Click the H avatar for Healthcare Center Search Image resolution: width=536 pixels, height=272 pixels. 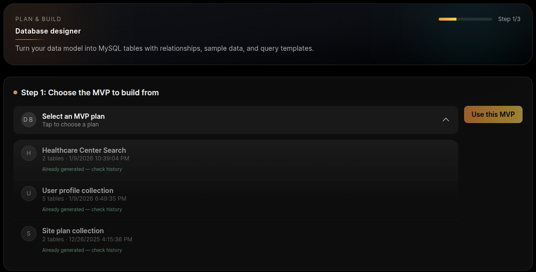coord(29,153)
